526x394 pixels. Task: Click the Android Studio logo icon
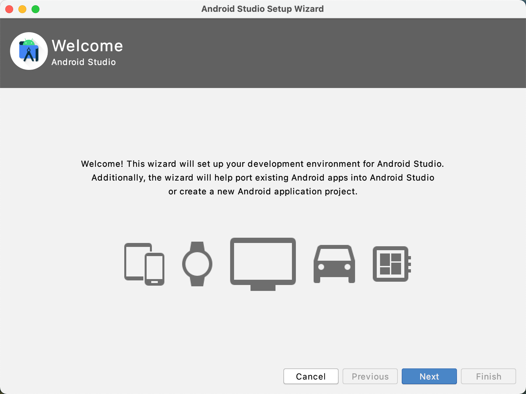(29, 51)
